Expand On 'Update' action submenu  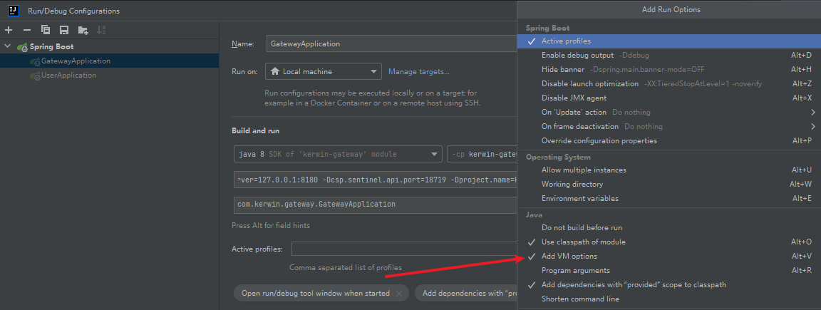tap(668, 112)
